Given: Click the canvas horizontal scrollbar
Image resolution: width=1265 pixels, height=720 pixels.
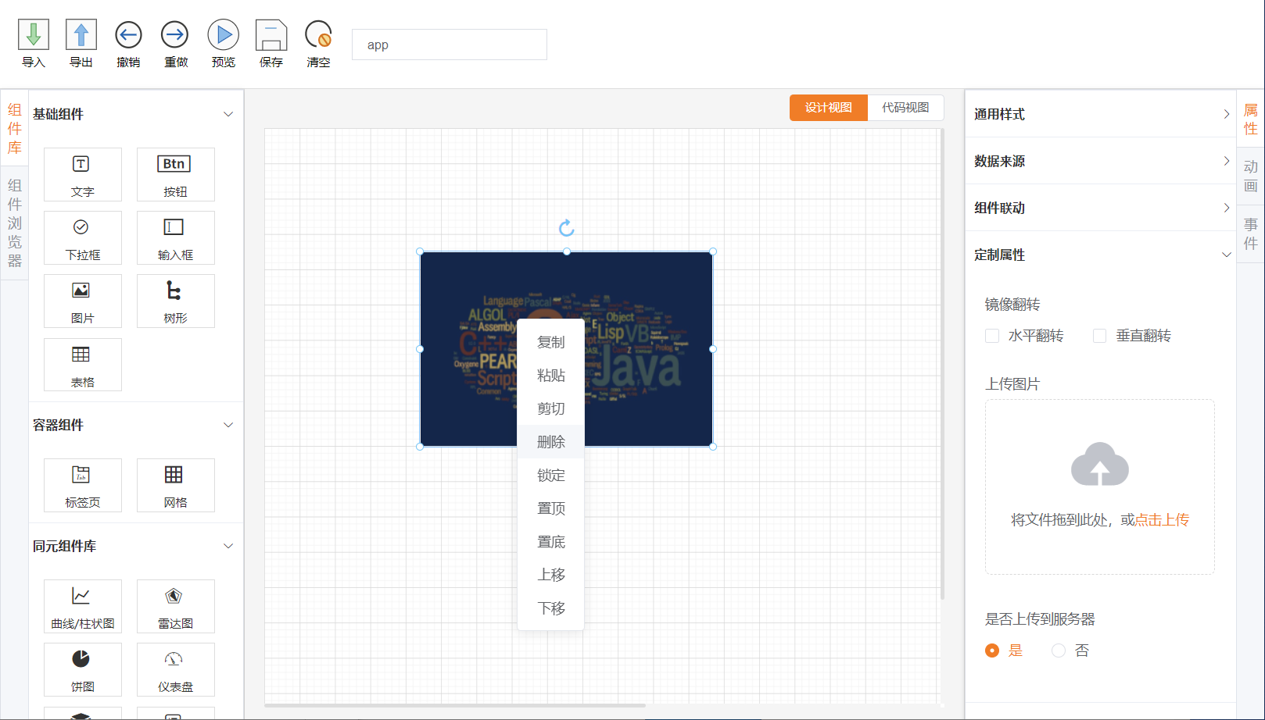Looking at the screenshot, I should tap(455, 706).
